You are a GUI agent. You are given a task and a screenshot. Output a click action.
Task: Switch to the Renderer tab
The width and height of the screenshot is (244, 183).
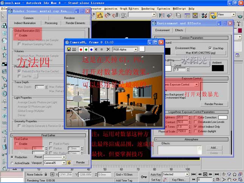tap(69, 18)
